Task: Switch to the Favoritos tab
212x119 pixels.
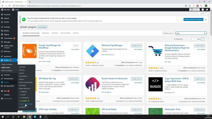Action: point(76,33)
